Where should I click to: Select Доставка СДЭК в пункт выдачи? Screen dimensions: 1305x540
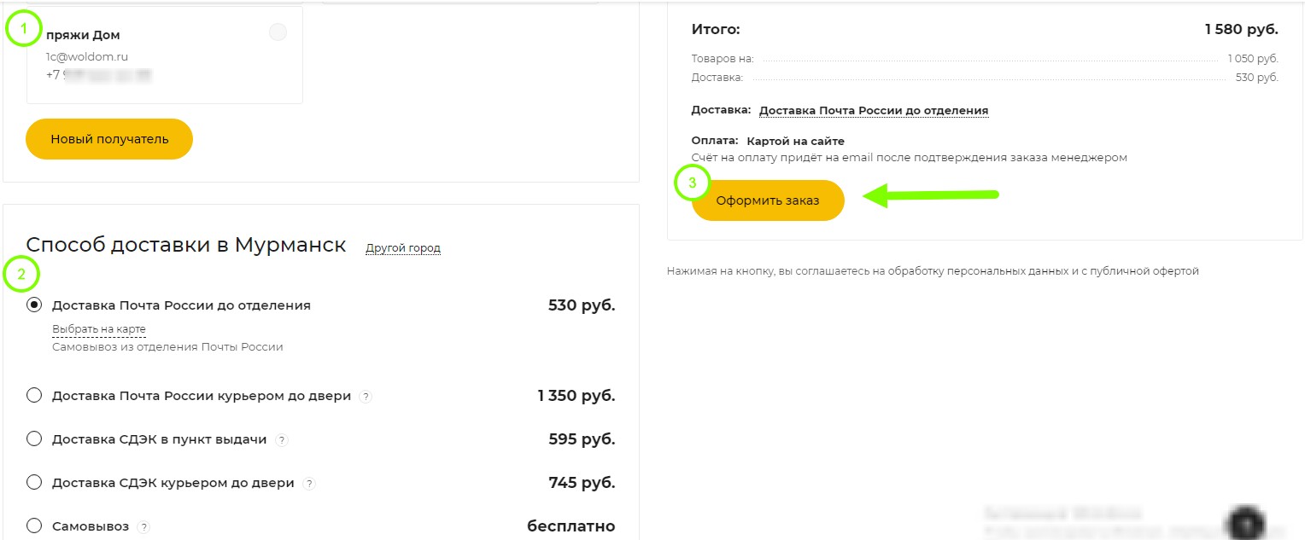coord(34,438)
